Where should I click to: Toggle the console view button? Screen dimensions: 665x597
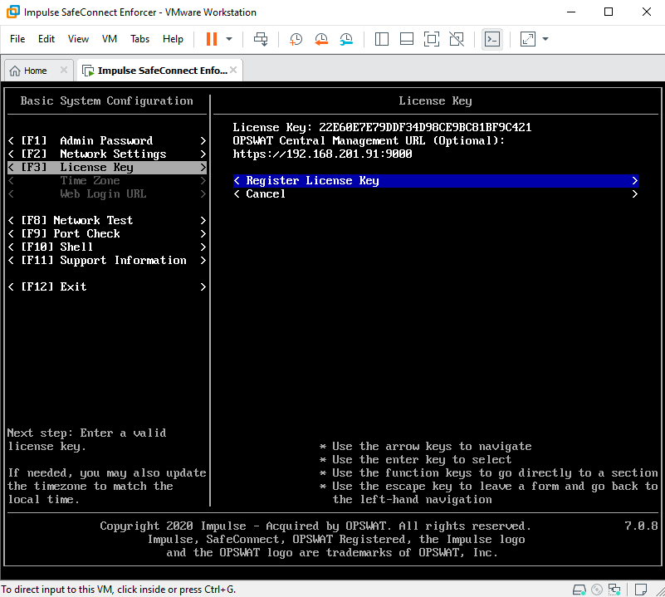pos(492,39)
